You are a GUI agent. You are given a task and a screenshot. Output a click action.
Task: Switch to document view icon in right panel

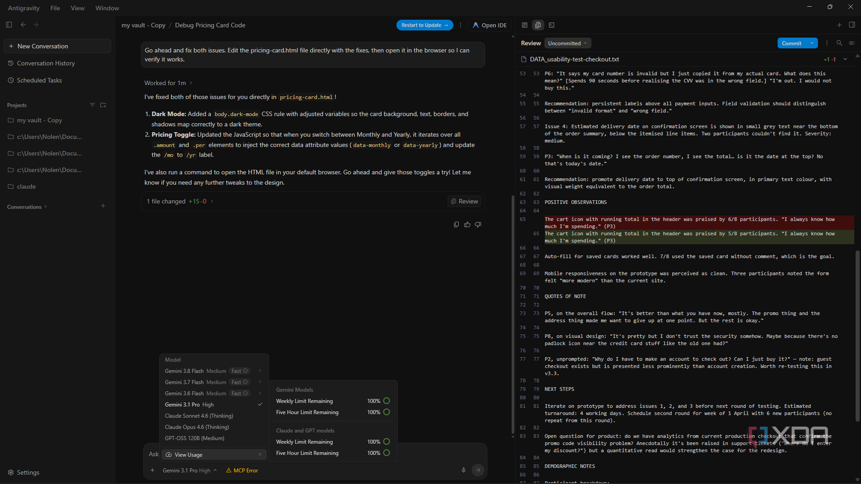point(524,25)
